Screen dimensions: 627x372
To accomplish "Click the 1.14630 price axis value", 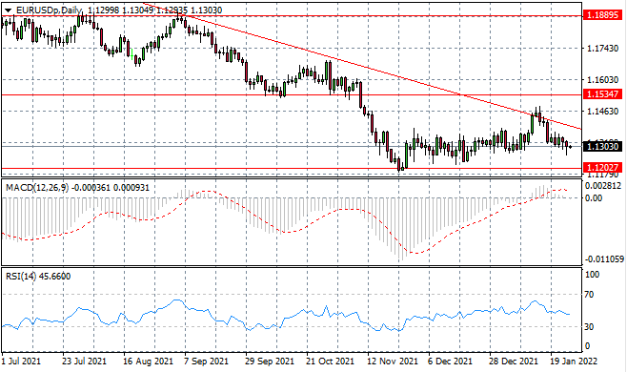I will pos(602,111).
